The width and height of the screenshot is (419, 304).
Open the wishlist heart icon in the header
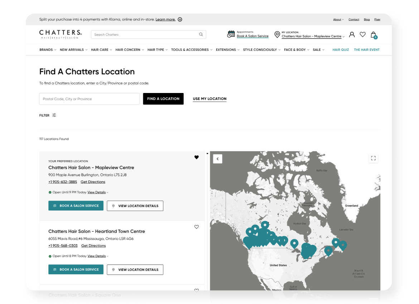(362, 34)
